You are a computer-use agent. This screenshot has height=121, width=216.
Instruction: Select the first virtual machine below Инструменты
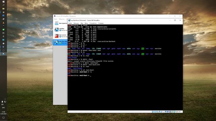point(60,30)
